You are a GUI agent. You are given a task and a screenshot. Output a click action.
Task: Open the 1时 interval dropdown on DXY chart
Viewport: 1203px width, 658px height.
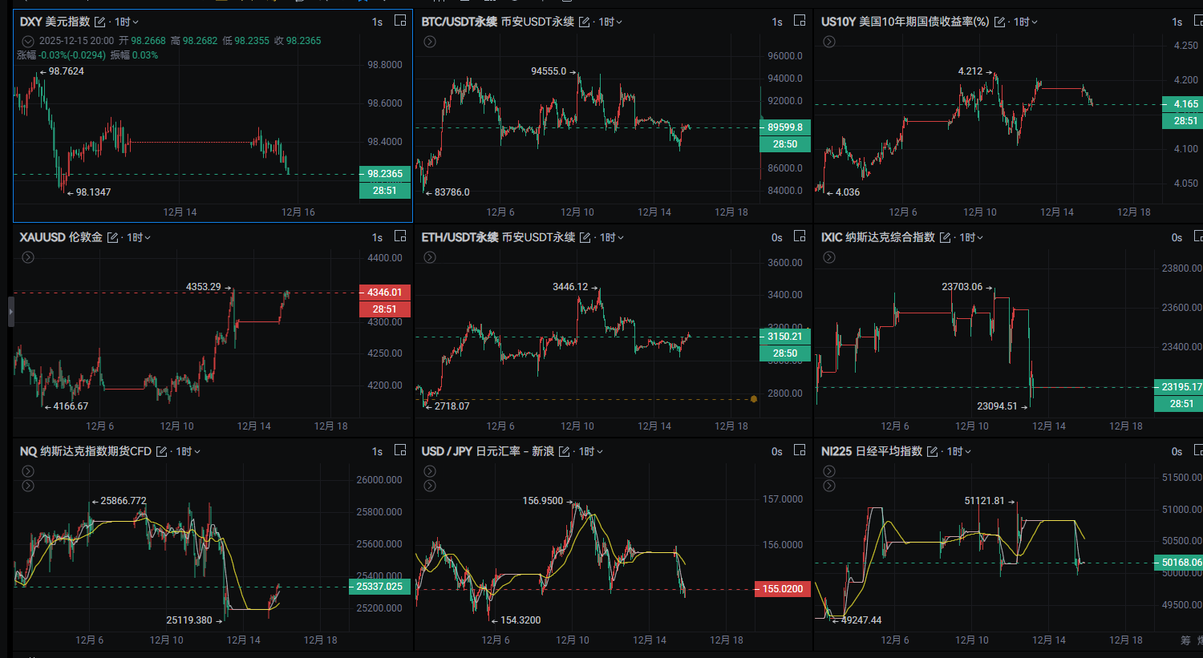click(x=126, y=22)
